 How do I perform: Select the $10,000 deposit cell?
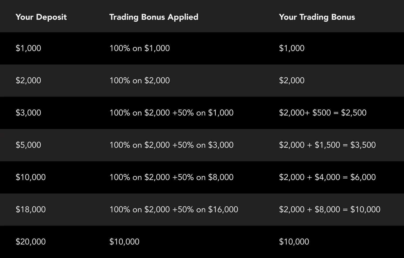[x=31, y=177]
